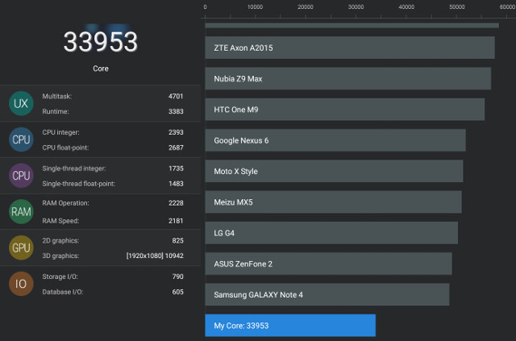Click the RAM Speed: label
Viewport: 516px width, 341px height.
coord(60,221)
